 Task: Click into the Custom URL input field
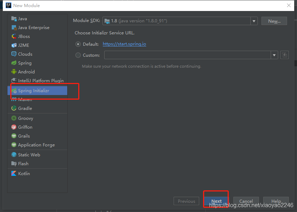[187, 55]
